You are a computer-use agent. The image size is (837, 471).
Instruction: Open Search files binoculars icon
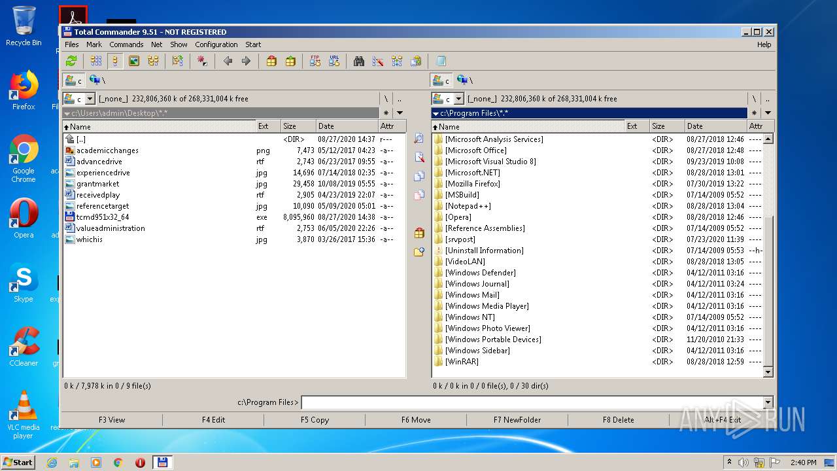[359, 61]
